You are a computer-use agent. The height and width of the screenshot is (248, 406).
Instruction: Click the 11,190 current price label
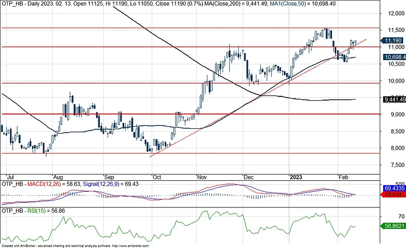pos(393,41)
